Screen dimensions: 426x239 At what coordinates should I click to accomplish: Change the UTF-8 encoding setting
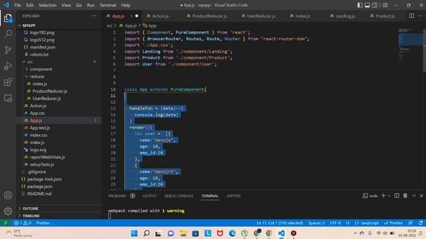pos(335,223)
